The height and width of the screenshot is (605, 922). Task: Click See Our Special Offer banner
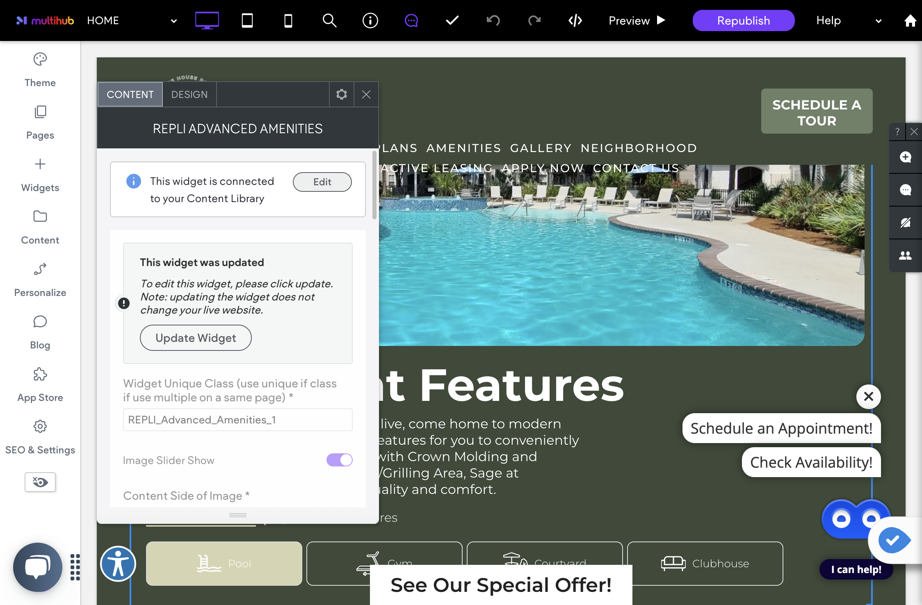(x=501, y=585)
